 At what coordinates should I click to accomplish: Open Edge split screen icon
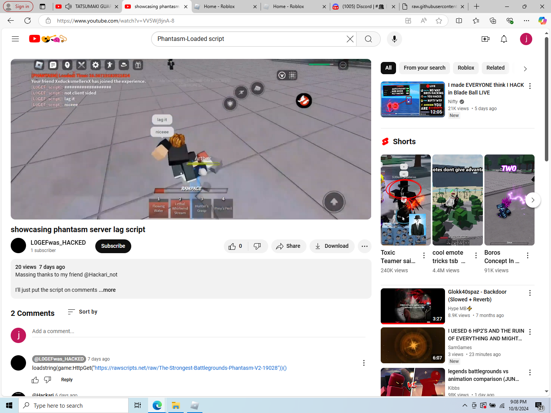point(459,21)
